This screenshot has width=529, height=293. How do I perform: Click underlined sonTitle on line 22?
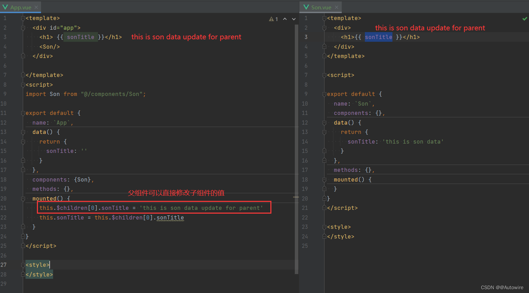click(x=170, y=217)
